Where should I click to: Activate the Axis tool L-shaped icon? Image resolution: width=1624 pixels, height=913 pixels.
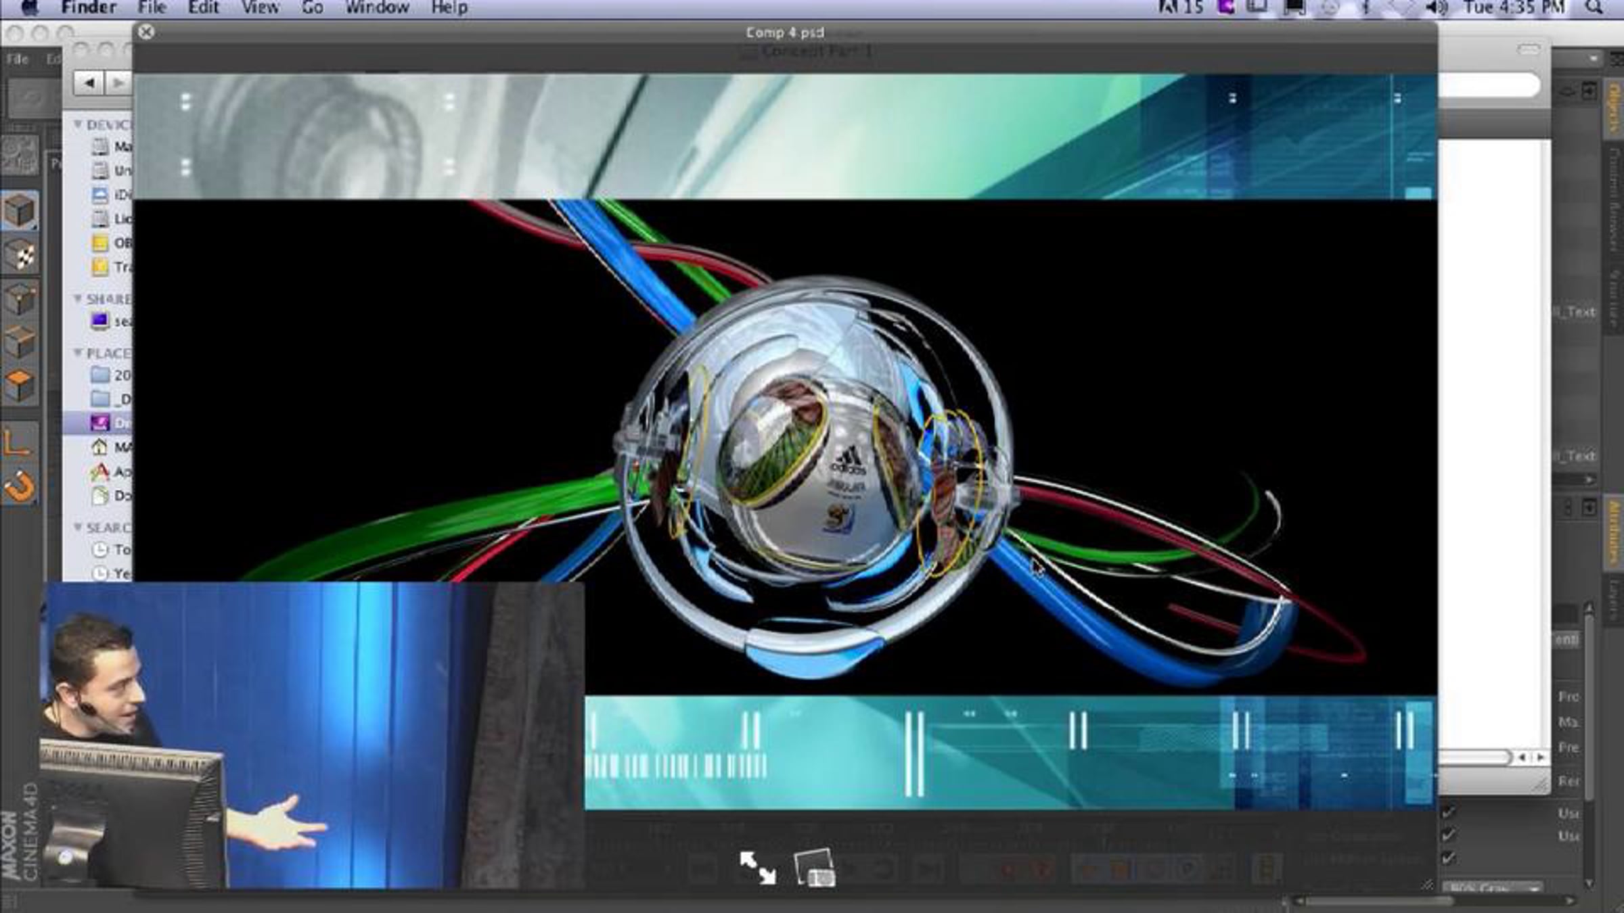click(x=18, y=443)
